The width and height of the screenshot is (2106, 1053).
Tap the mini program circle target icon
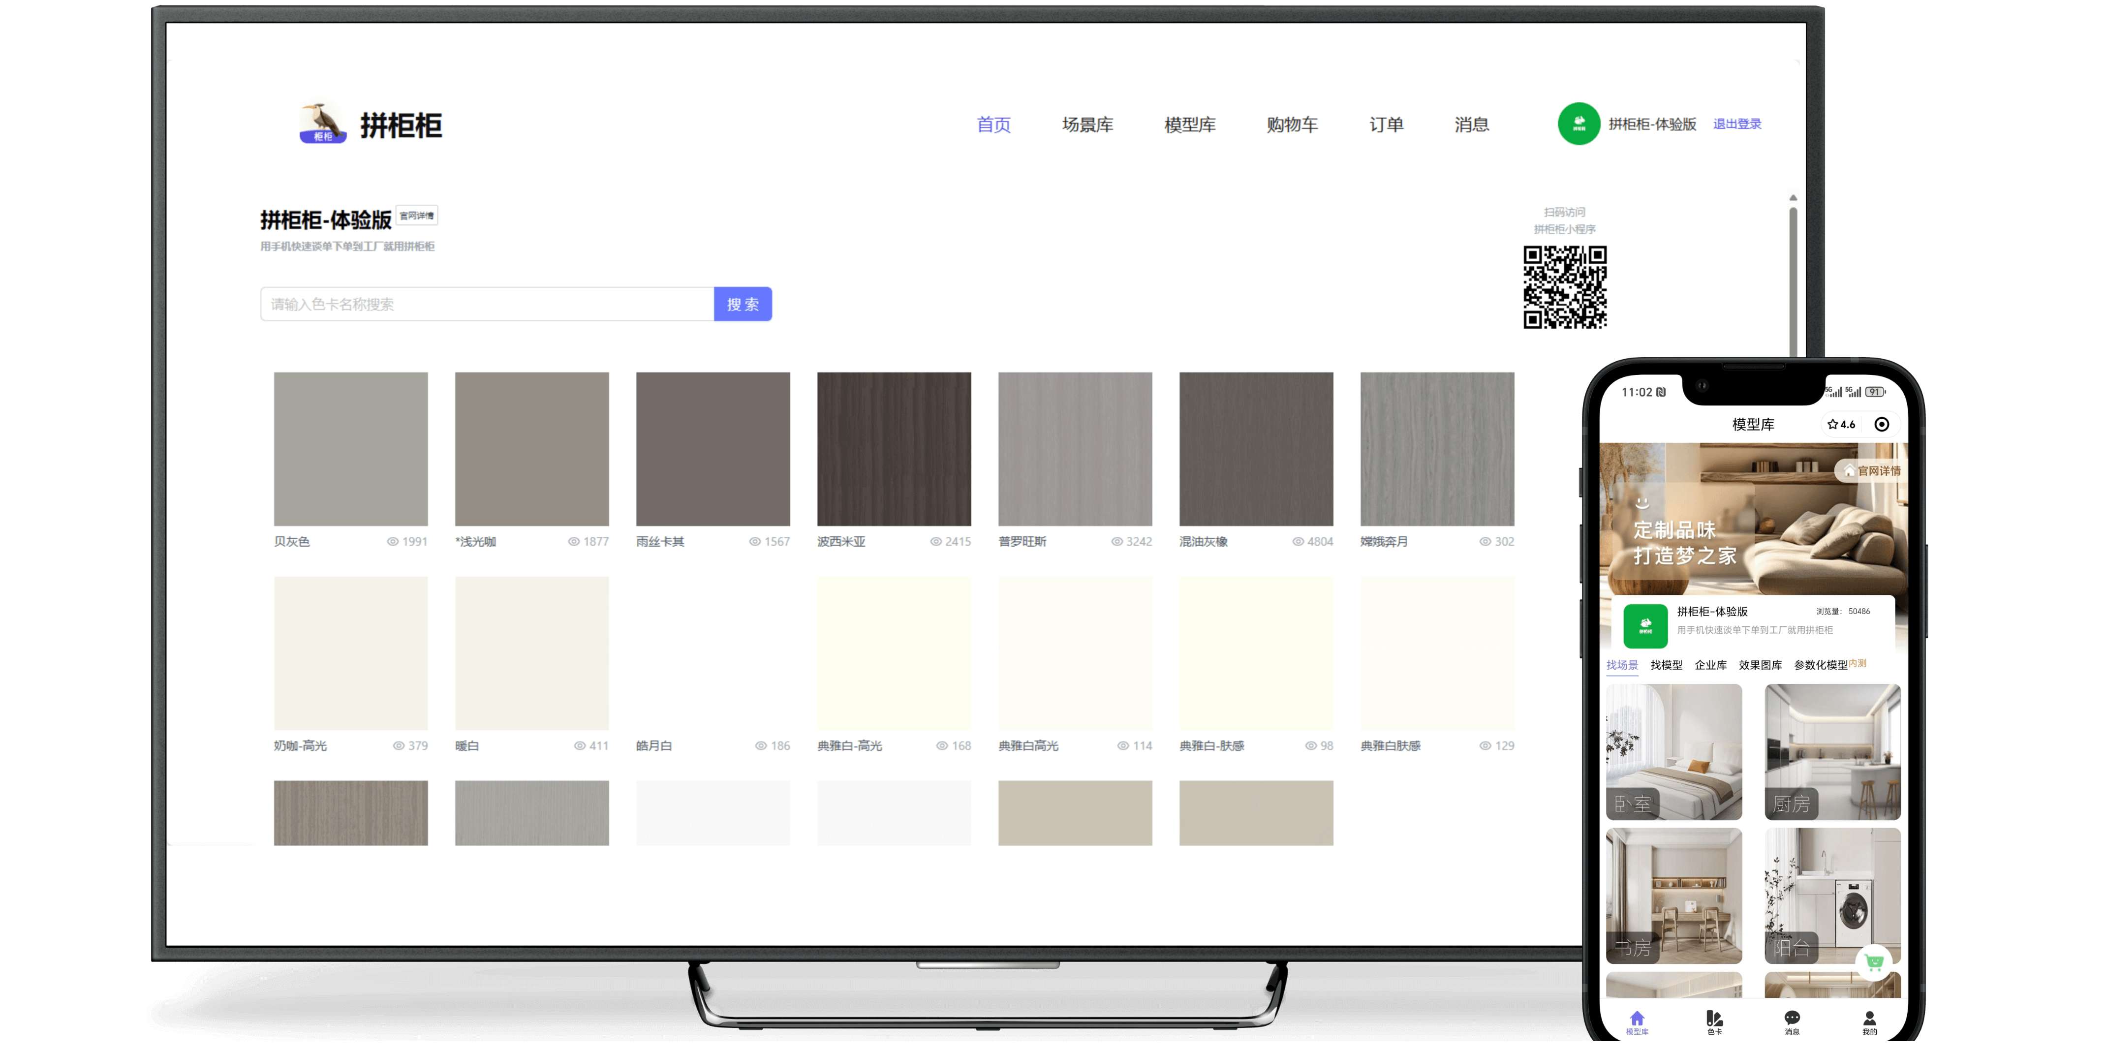pyautogui.click(x=1881, y=424)
